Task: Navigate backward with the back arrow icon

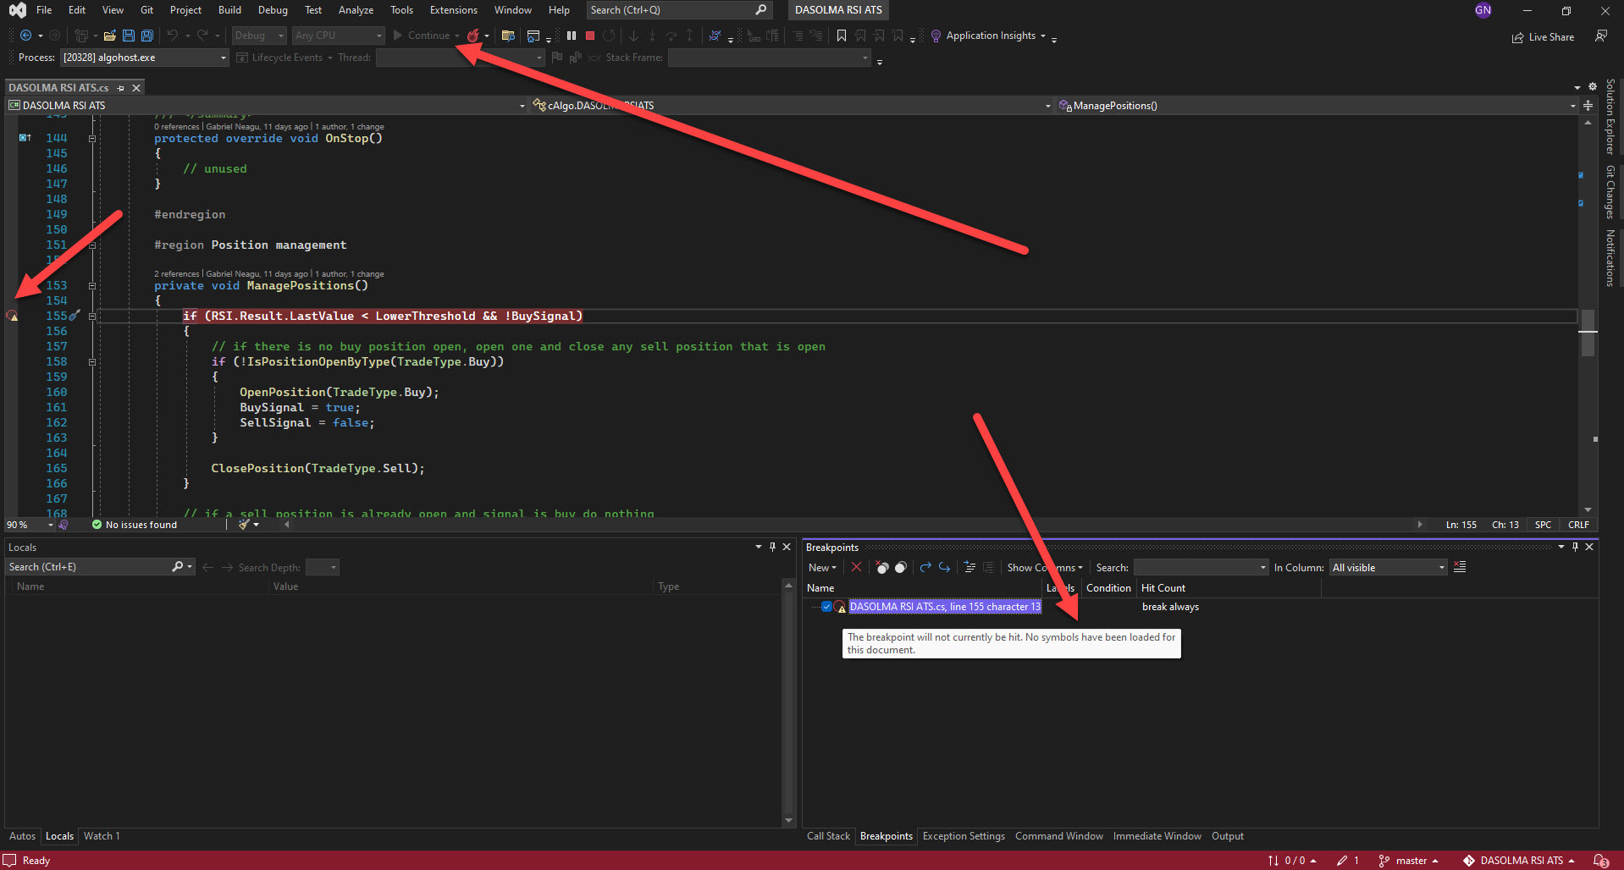Action: tap(25, 36)
